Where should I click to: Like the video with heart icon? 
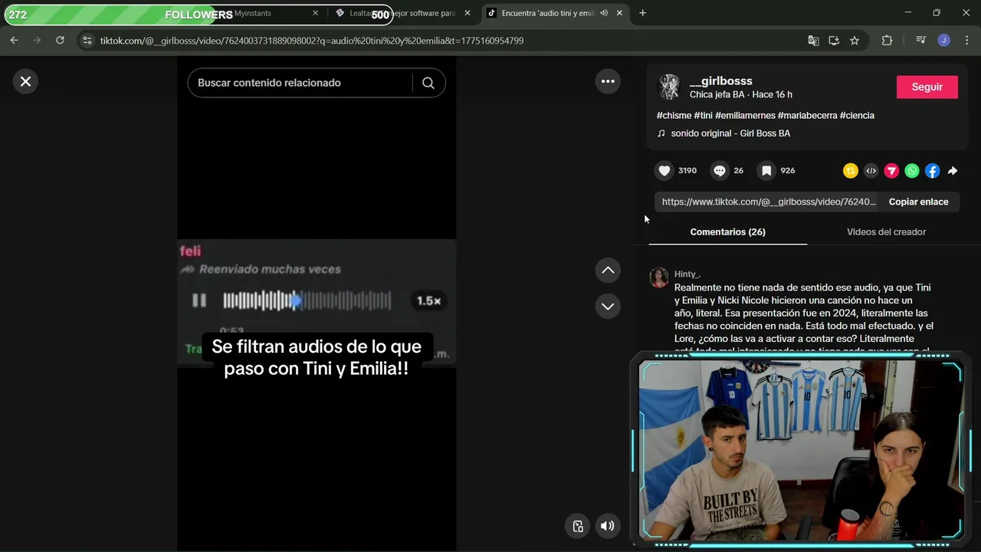(x=664, y=171)
